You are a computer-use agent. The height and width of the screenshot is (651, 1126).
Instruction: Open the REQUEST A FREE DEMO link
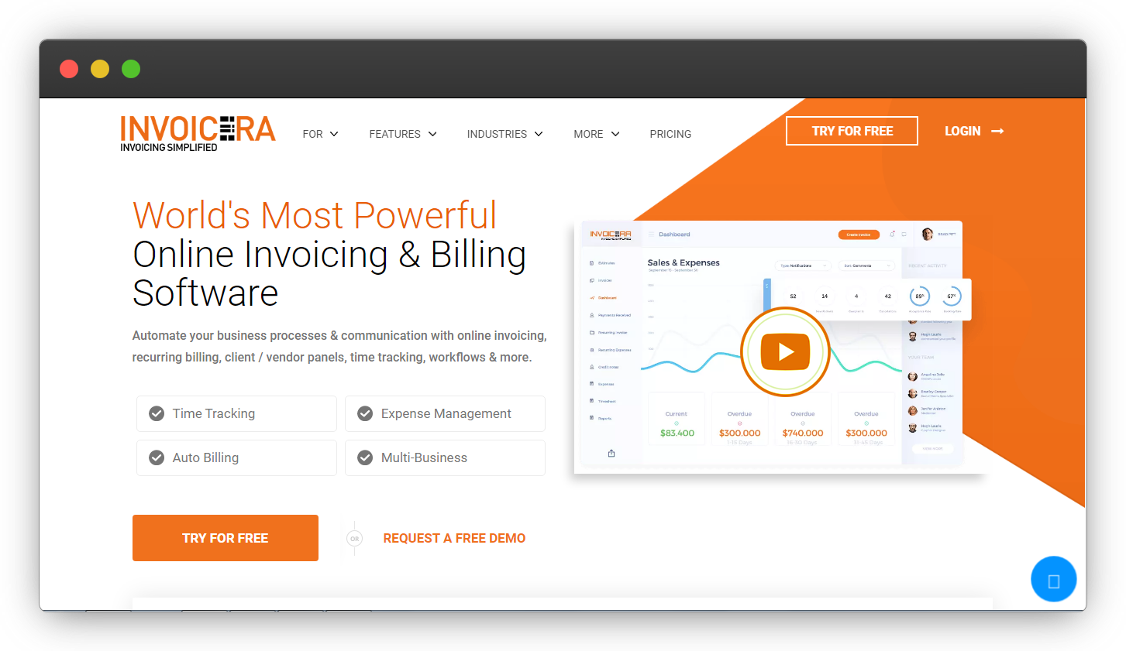[454, 538]
